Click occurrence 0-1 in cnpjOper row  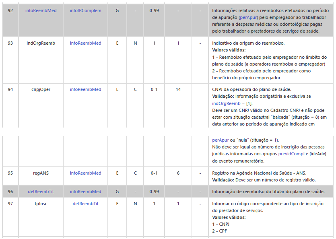coord(154,89)
